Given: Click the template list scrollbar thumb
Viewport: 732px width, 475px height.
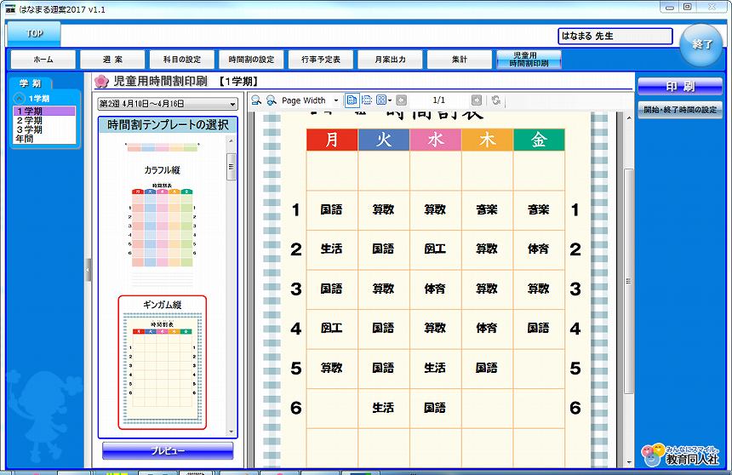Looking at the screenshot, I should 231,166.
